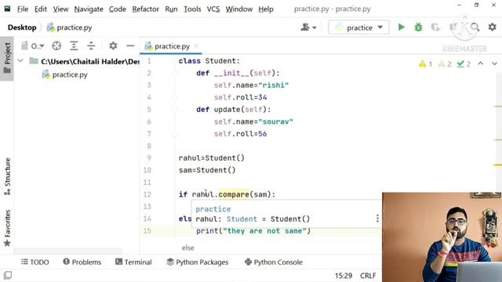Click the practice.py breadcrumb in navigation bar
This screenshot has width=502, height=282.
coord(70,27)
